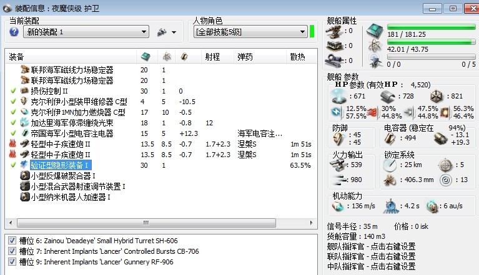Toggle the active checkmark on 损伤控制 II
479x275 pixels.
(x=13, y=91)
